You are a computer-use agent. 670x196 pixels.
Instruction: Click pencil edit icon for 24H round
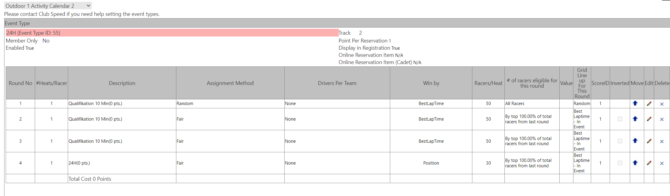click(649, 163)
